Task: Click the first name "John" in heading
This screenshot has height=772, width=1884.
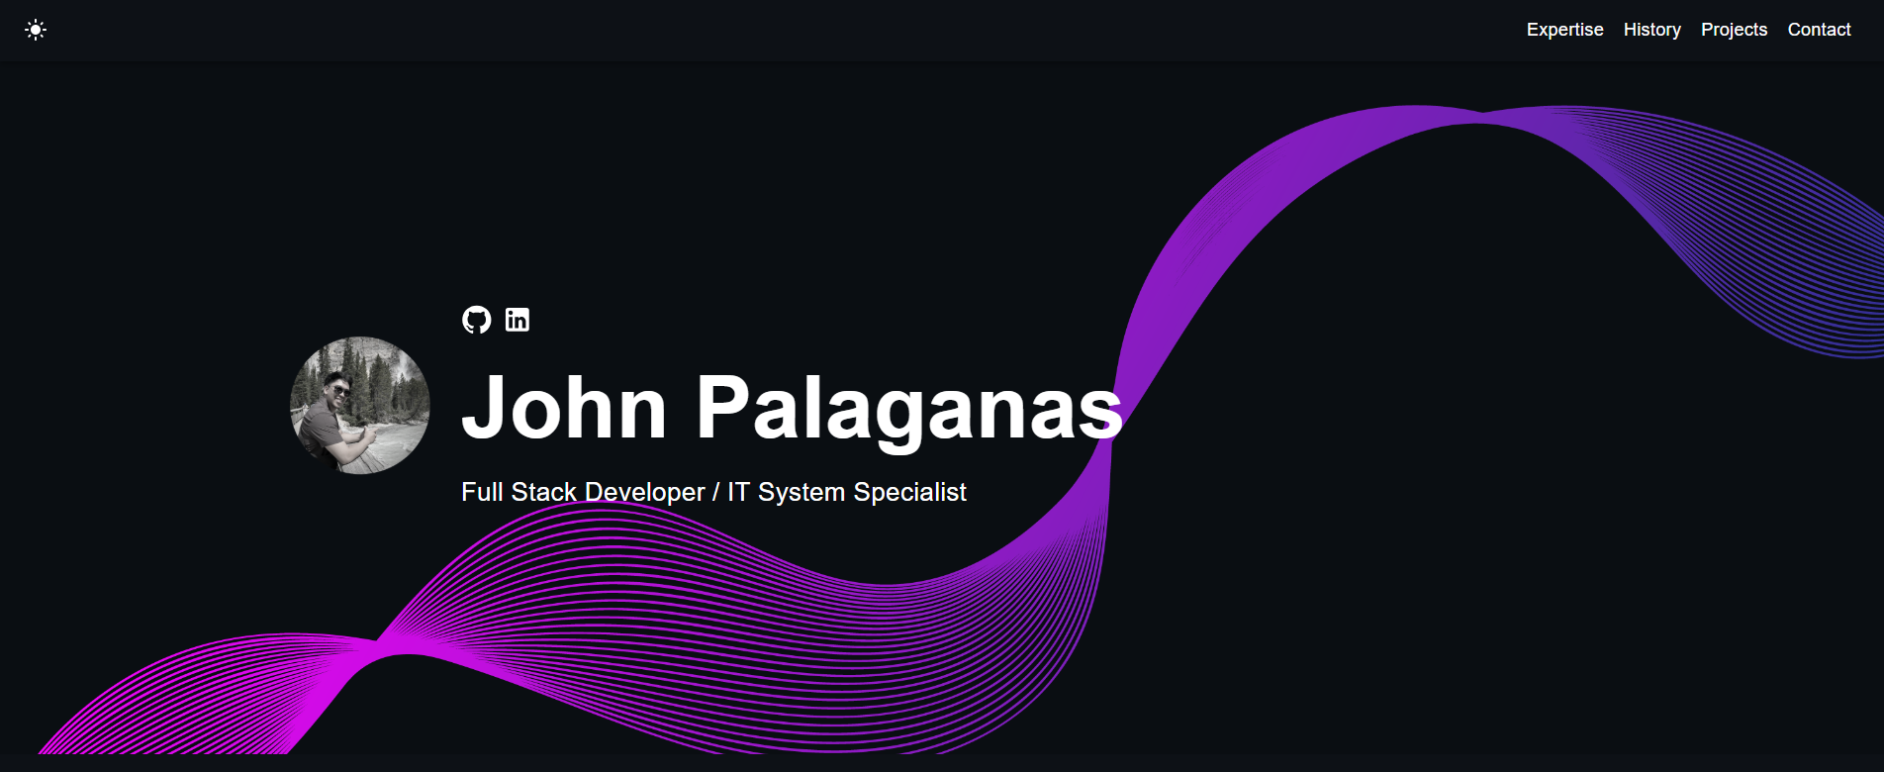Action: coord(564,408)
